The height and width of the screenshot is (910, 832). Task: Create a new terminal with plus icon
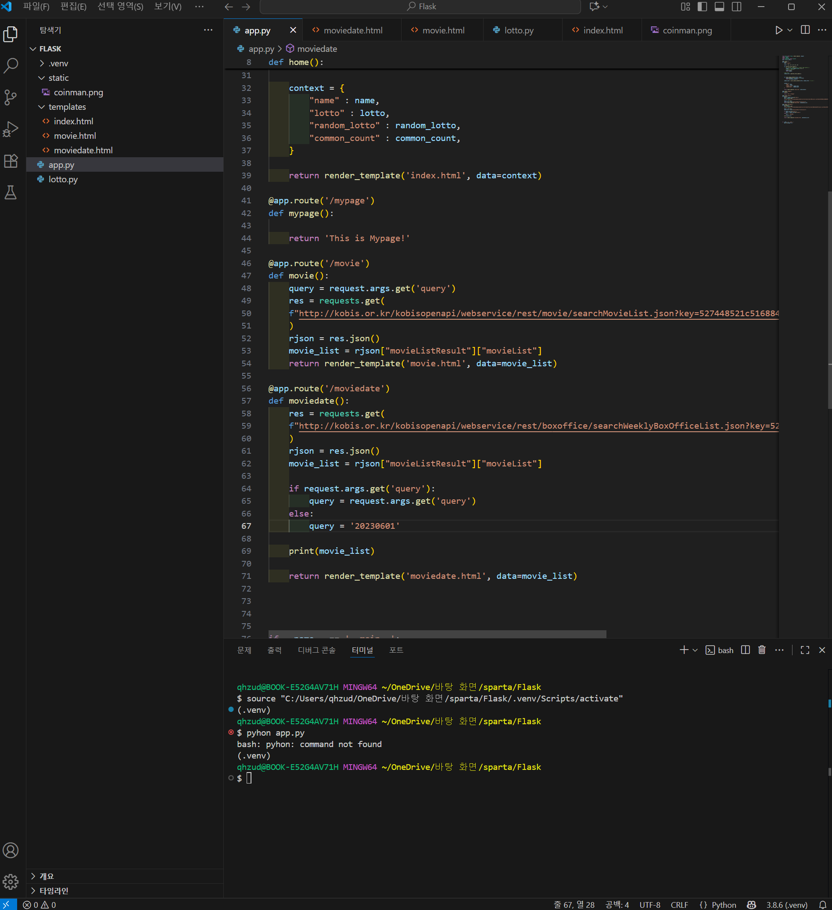tap(684, 650)
